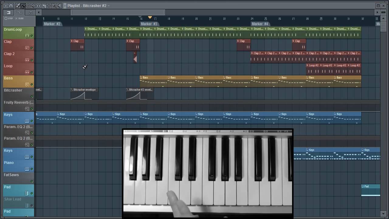This screenshot has width=389, height=219.
Task: Jump to Marker #2 on timeline
Action: tap(52, 24)
